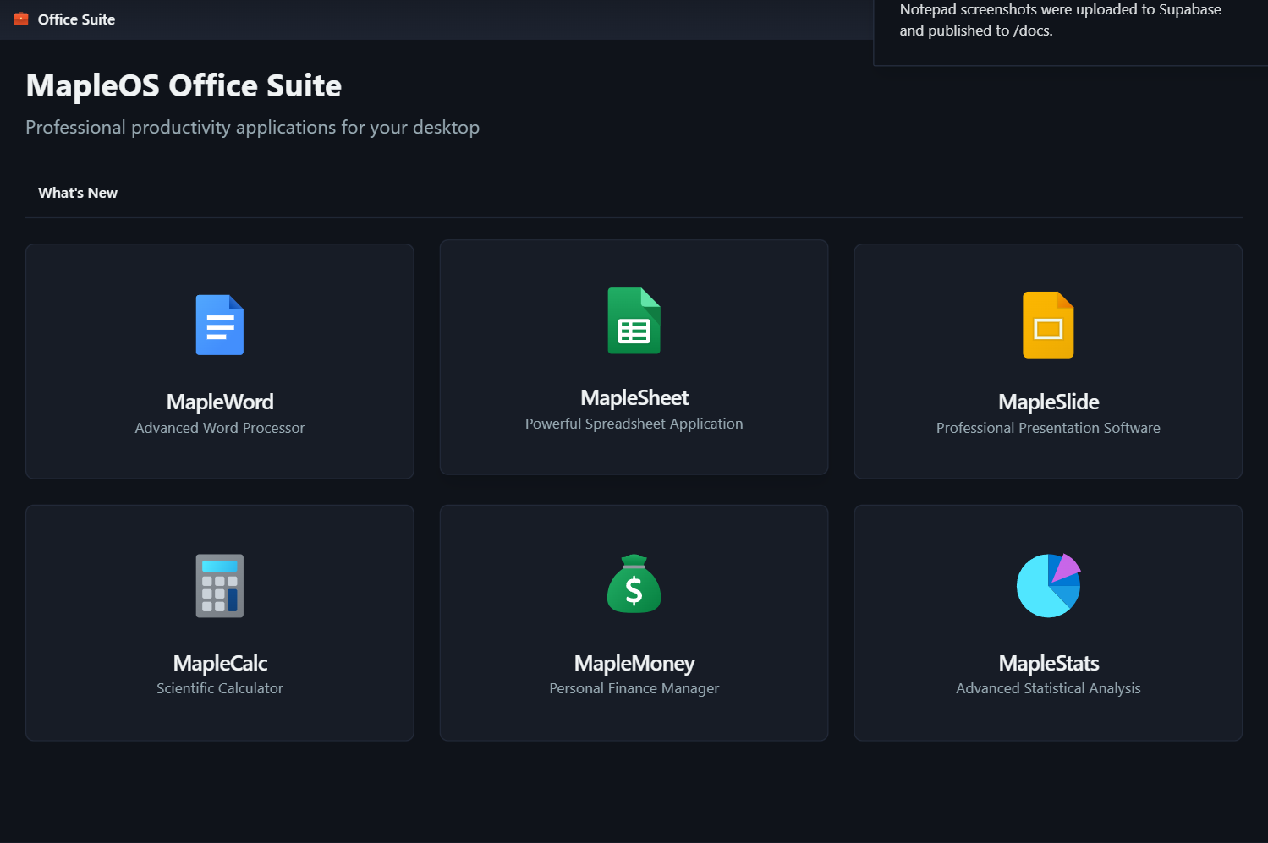Select the Advanced Word Processor description
The height and width of the screenshot is (843, 1268).
coord(220,428)
